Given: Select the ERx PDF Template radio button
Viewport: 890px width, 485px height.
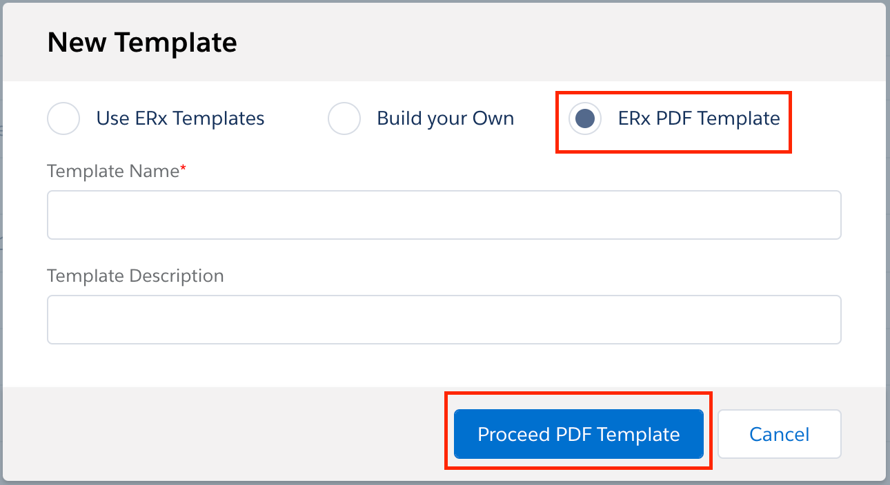Looking at the screenshot, I should click(x=585, y=118).
